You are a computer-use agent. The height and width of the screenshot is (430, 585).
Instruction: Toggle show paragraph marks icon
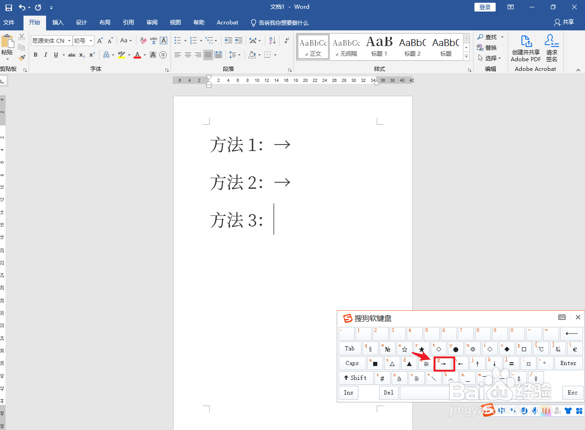[287, 41]
